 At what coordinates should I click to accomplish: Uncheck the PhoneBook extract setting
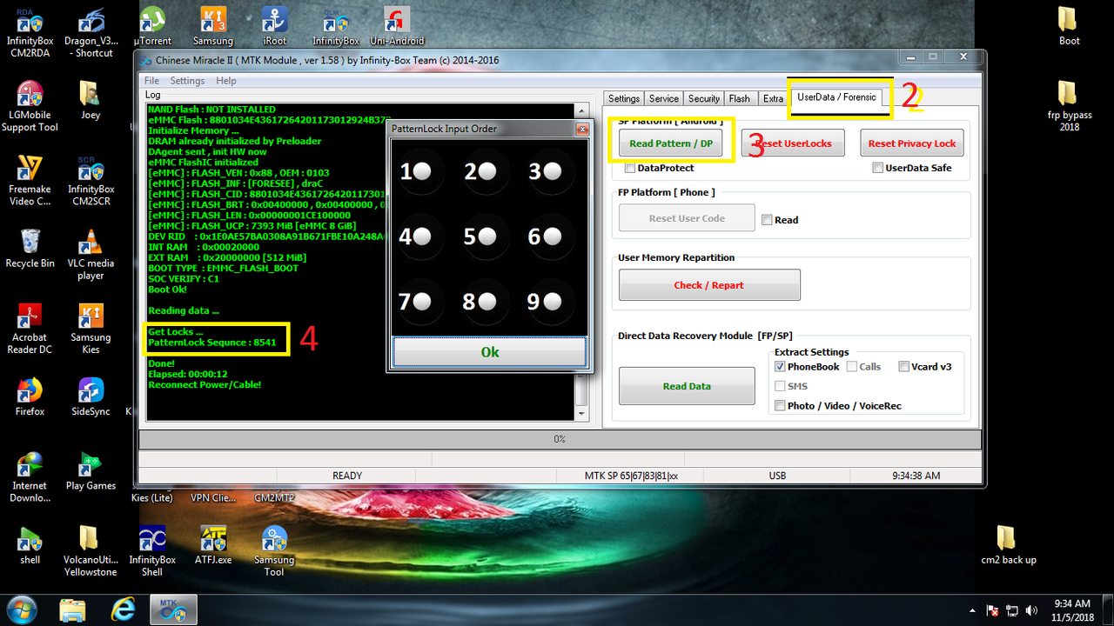[x=780, y=367]
